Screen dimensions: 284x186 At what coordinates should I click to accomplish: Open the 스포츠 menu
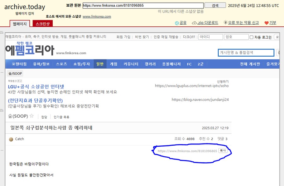pos(62,64)
